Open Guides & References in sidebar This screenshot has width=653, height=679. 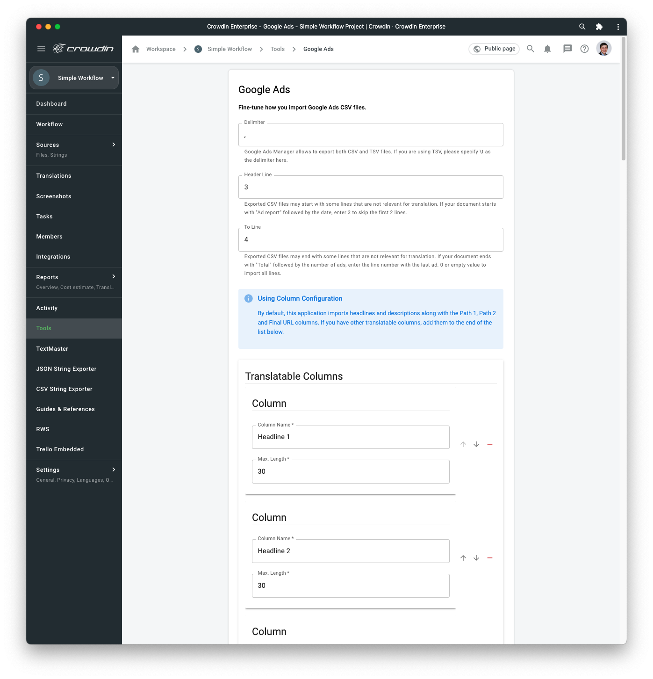pos(74,409)
